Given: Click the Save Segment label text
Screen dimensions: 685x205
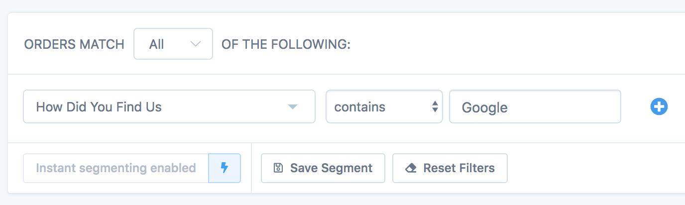Looking at the screenshot, I should [331, 168].
